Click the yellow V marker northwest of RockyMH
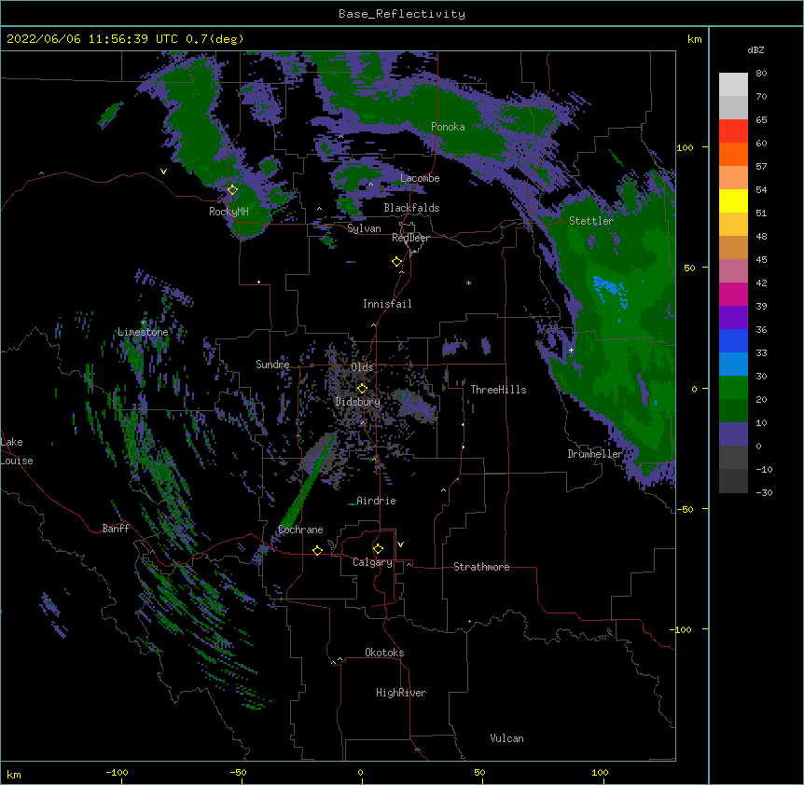The height and width of the screenshot is (785, 804). 163,172
